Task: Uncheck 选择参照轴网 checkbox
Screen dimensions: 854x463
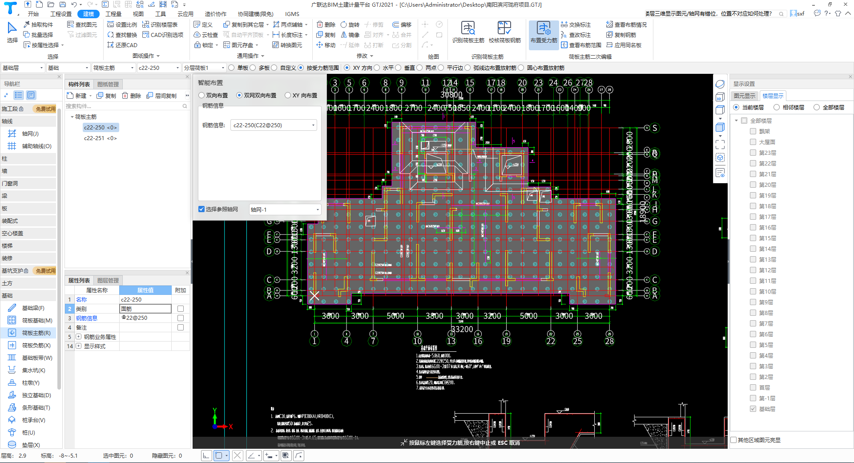Action: 201,209
